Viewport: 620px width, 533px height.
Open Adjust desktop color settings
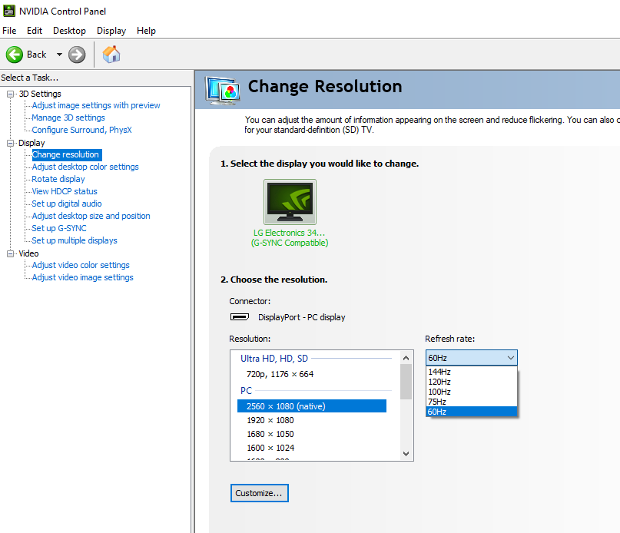[85, 167]
